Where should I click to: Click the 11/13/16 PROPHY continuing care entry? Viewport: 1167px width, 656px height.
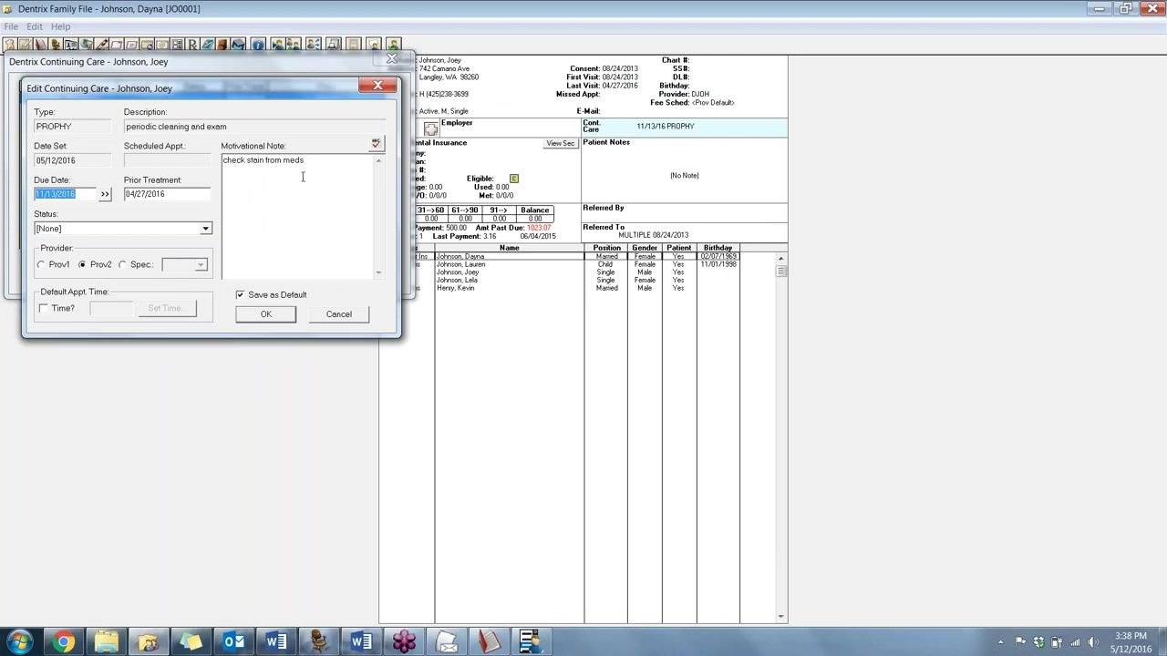coord(665,127)
